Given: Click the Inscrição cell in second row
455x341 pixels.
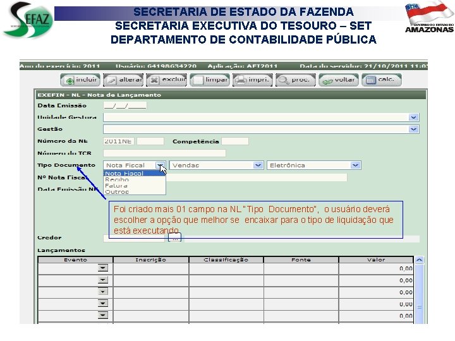Looking at the screenshot, I should coord(151,280).
